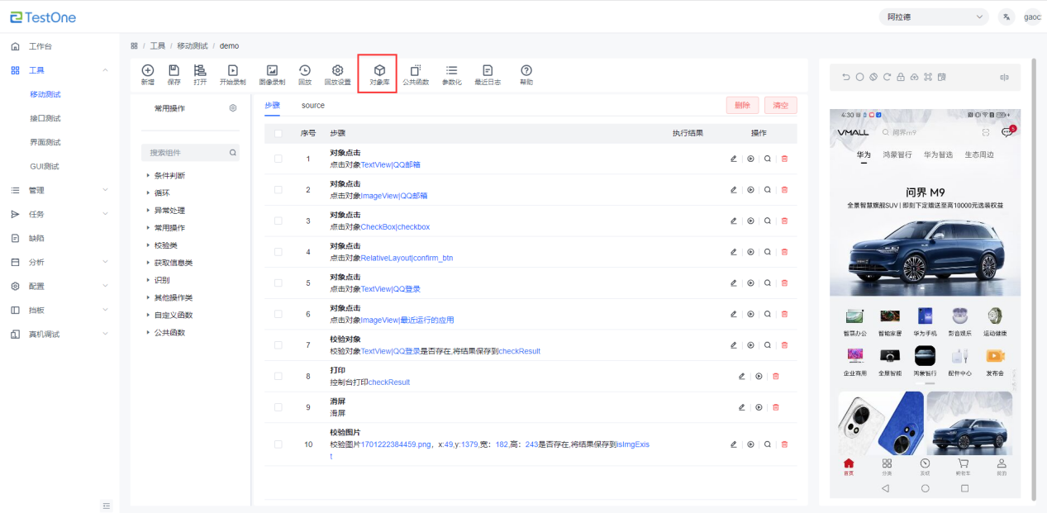Toggle the select-all checkbox in header
The image size is (1047, 513).
pyautogui.click(x=278, y=133)
